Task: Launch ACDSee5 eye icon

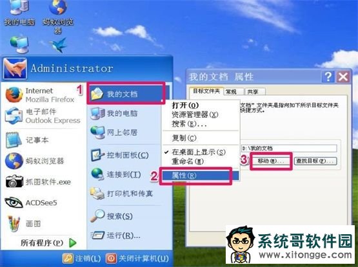Action: [x=14, y=203]
